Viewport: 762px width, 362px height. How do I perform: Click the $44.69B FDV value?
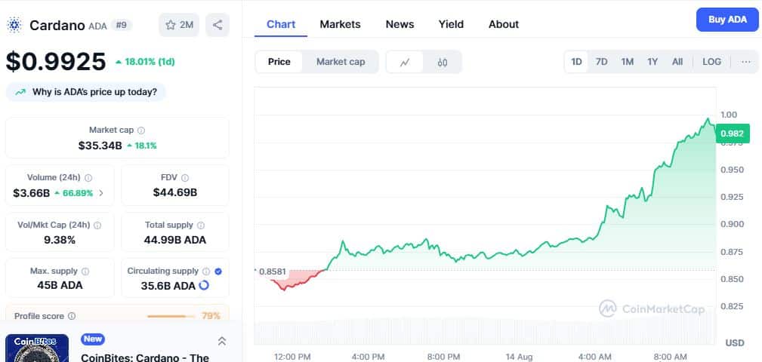point(175,192)
